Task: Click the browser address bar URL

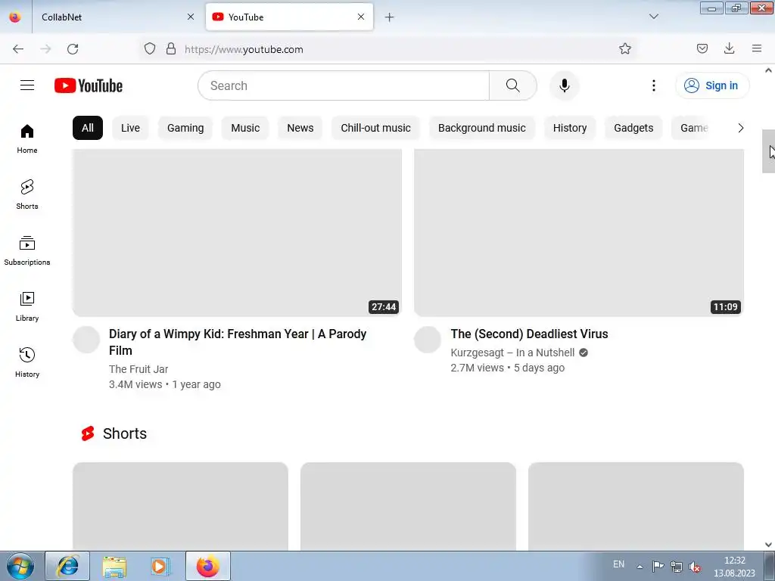Action: pyautogui.click(x=244, y=49)
